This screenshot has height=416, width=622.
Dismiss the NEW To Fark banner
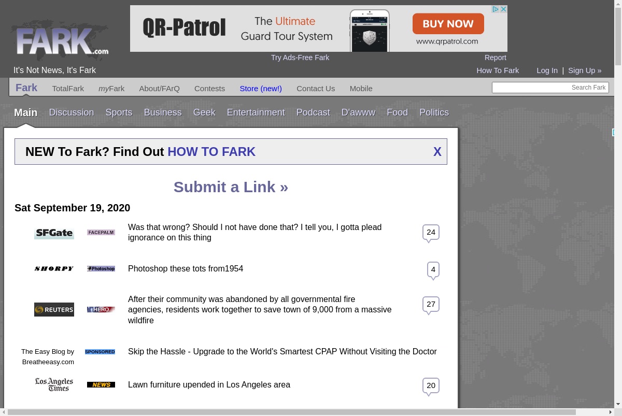(x=437, y=152)
